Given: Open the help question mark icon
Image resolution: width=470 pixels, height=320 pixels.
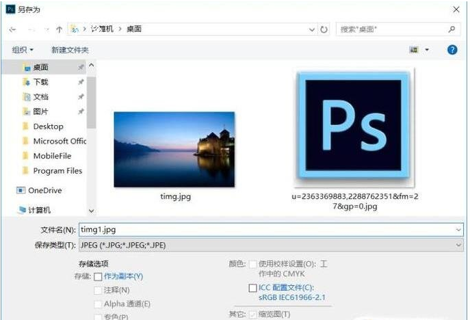Looking at the screenshot, I should [452, 49].
